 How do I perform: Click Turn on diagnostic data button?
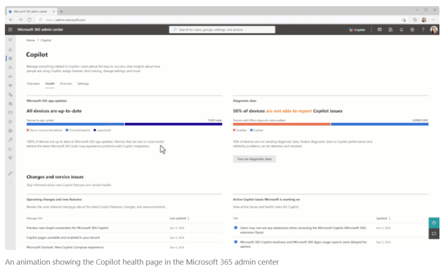(254, 159)
